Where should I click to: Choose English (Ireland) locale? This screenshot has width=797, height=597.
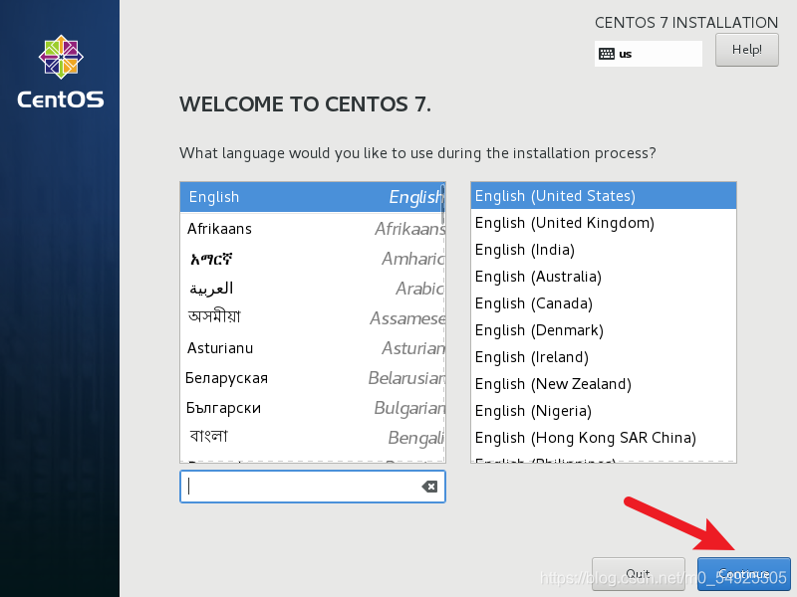[x=604, y=357]
